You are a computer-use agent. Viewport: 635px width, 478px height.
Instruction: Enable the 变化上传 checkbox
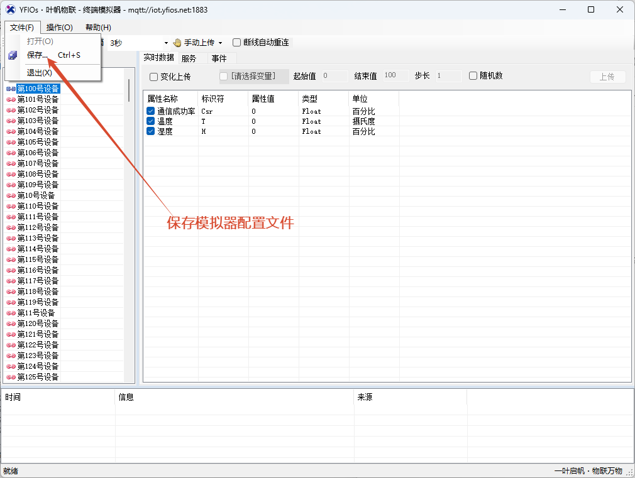[153, 76]
